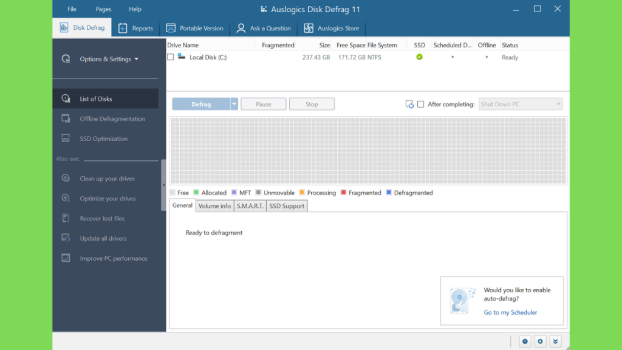Click the Free legend color swatch
The width and height of the screenshot is (622, 350).
pyautogui.click(x=172, y=193)
